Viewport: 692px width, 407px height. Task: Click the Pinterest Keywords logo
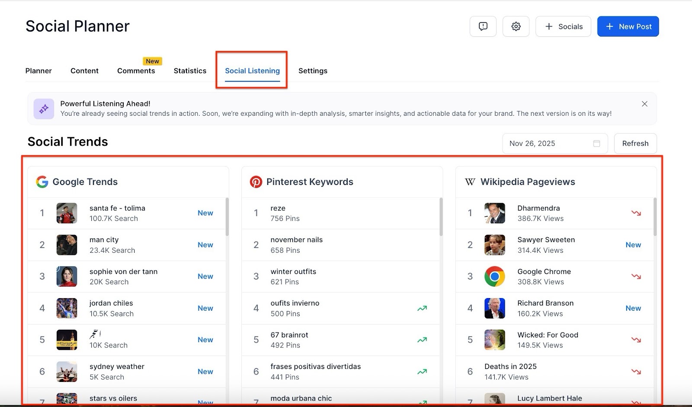click(x=256, y=182)
